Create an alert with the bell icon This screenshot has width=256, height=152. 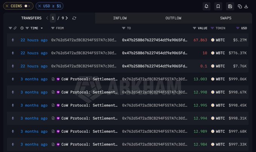coord(206,6)
